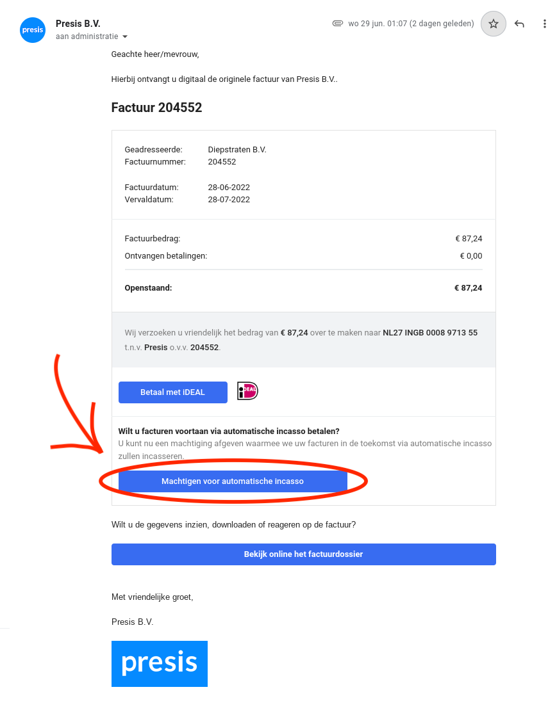This screenshot has height=701, width=557.
Task: Star this Presis B.V. email
Action: pyautogui.click(x=494, y=24)
